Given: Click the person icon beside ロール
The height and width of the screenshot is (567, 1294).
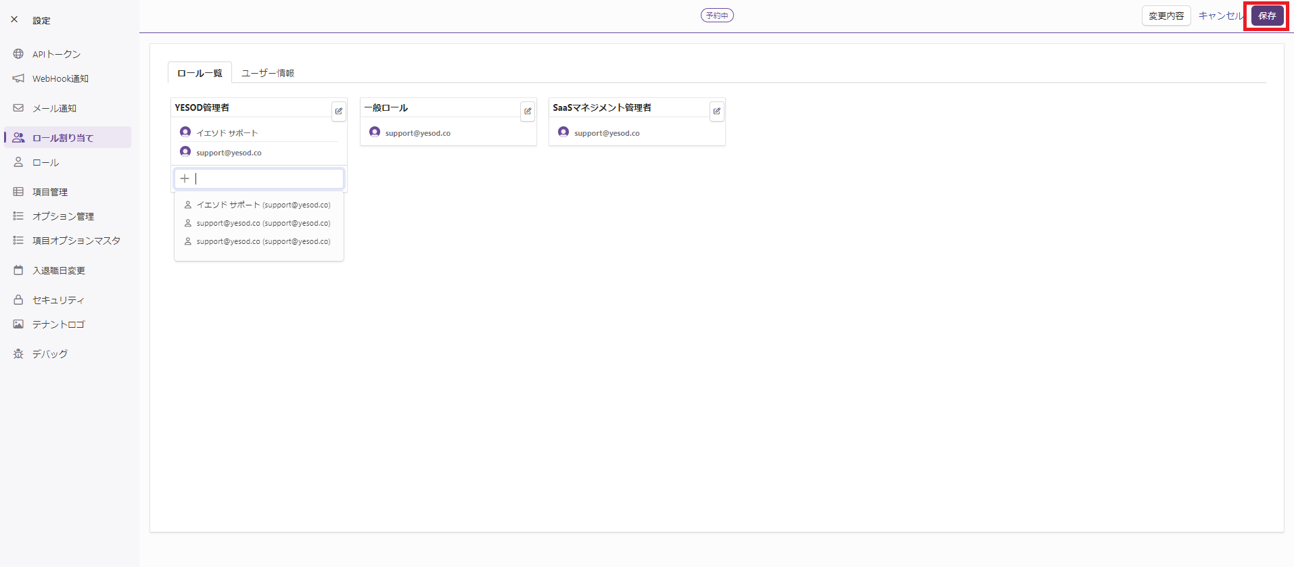Looking at the screenshot, I should (18, 162).
